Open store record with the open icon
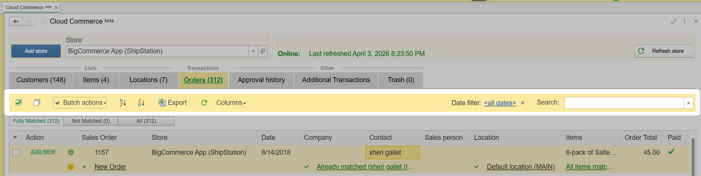The image size is (701, 176). tap(263, 51)
